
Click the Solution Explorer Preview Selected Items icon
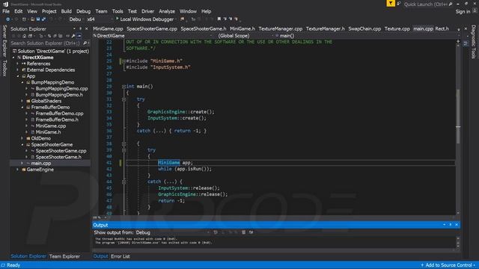79,36
